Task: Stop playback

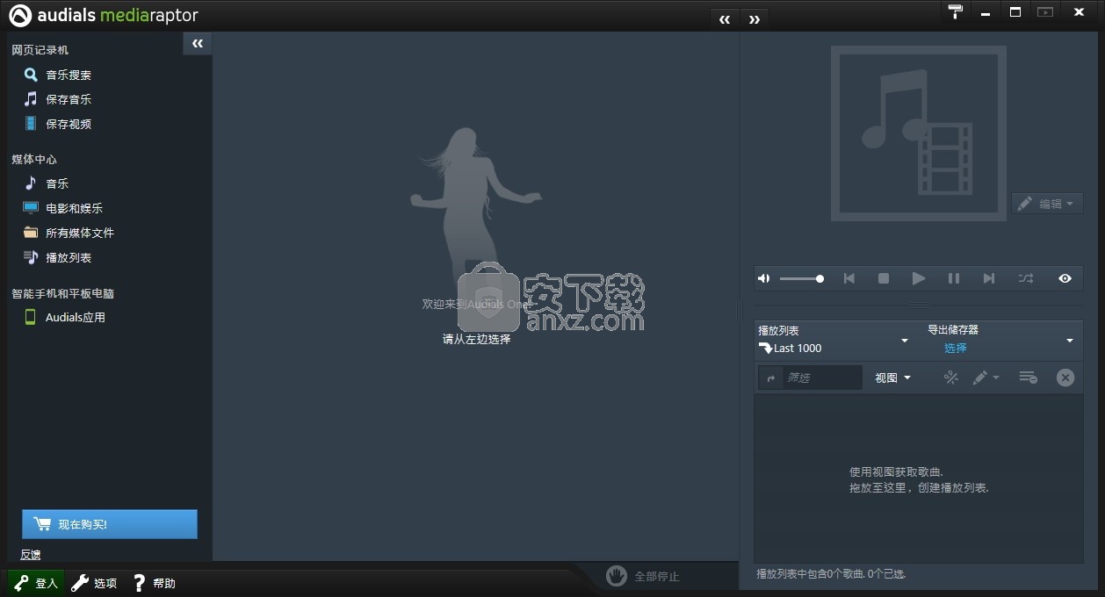Action: [x=884, y=278]
